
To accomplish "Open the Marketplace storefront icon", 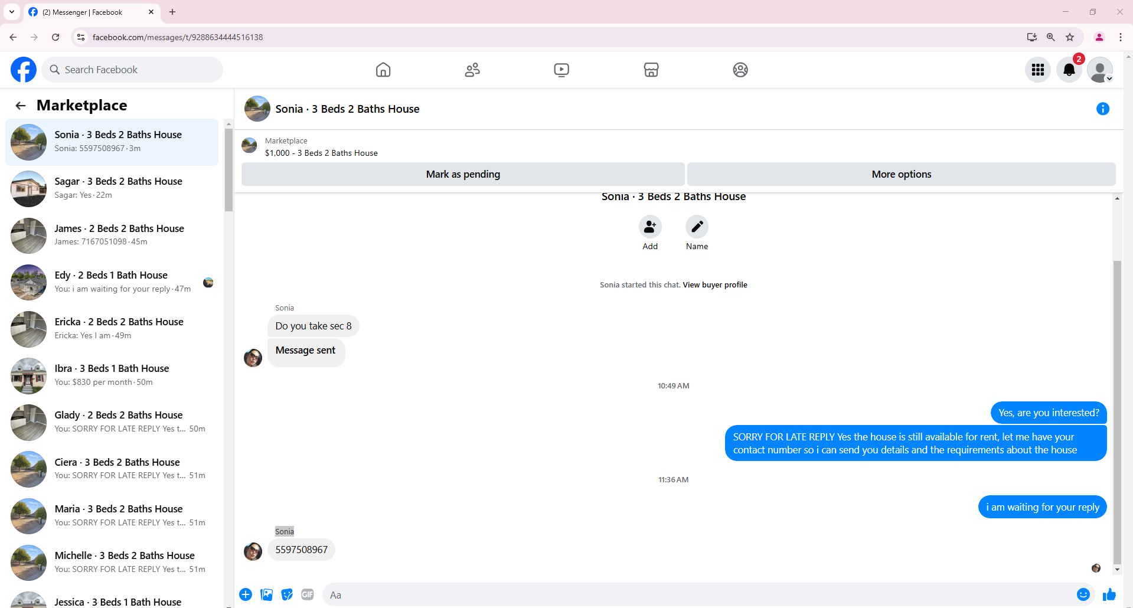I will pyautogui.click(x=651, y=70).
